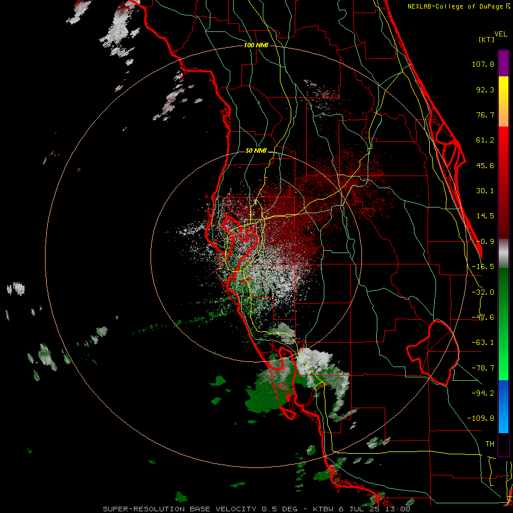
Task: Click the 50 NMI range ring label
Action: coord(256,150)
